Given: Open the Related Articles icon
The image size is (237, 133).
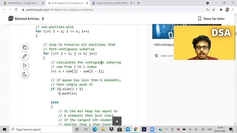Looking at the screenshot, I should click(x=11, y=18).
